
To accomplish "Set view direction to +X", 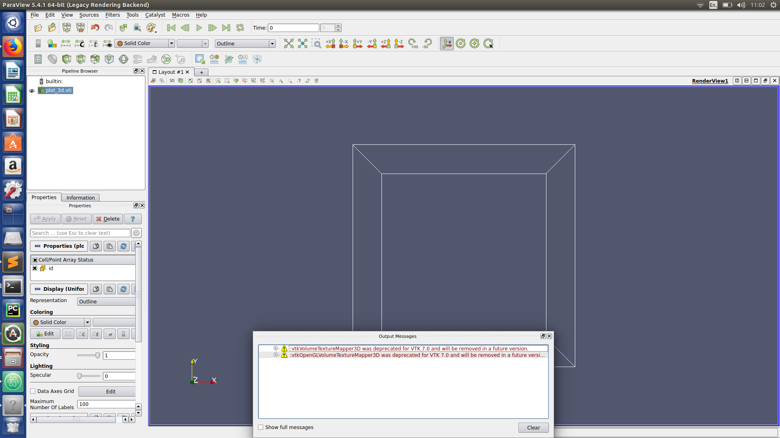I will tap(330, 43).
